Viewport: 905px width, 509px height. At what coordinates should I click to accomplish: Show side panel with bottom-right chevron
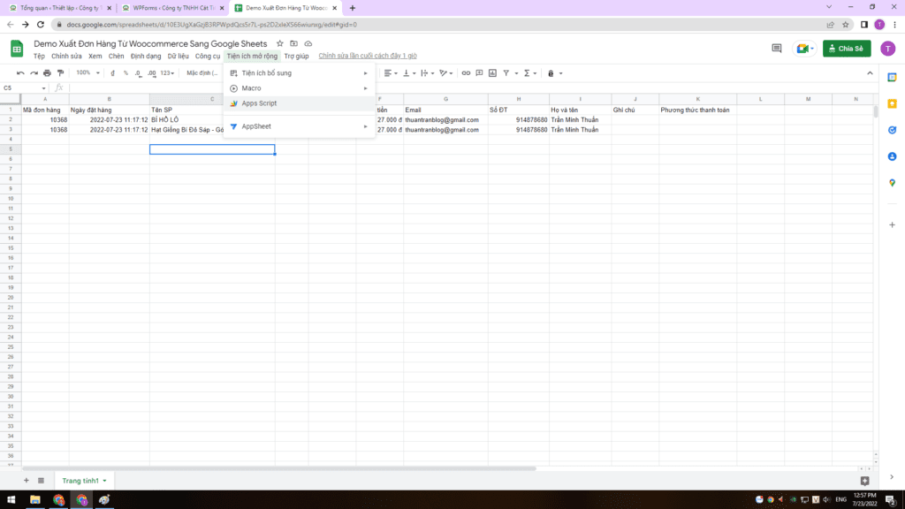click(892, 477)
